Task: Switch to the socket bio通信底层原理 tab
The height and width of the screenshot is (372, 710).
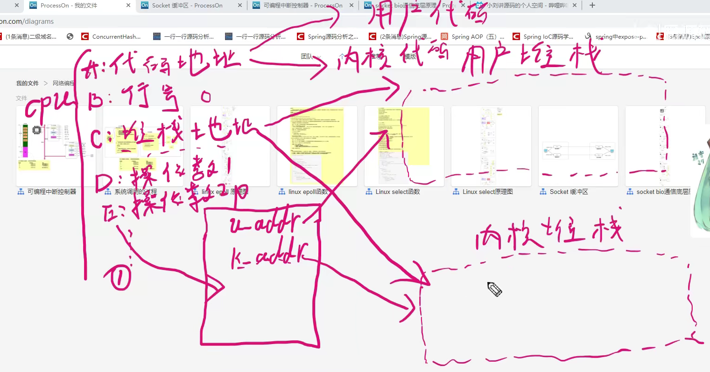Action: pyautogui.click(x=411, y=5)
